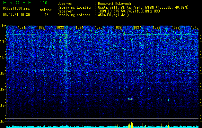202x128 pixels.
Task: Click time marker 1034 on the spectrogram
Action: click(x=80, y=28)
